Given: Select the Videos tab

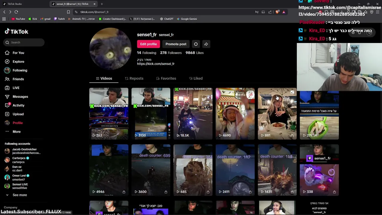Looking at the screenshot, I should (104, 78).
